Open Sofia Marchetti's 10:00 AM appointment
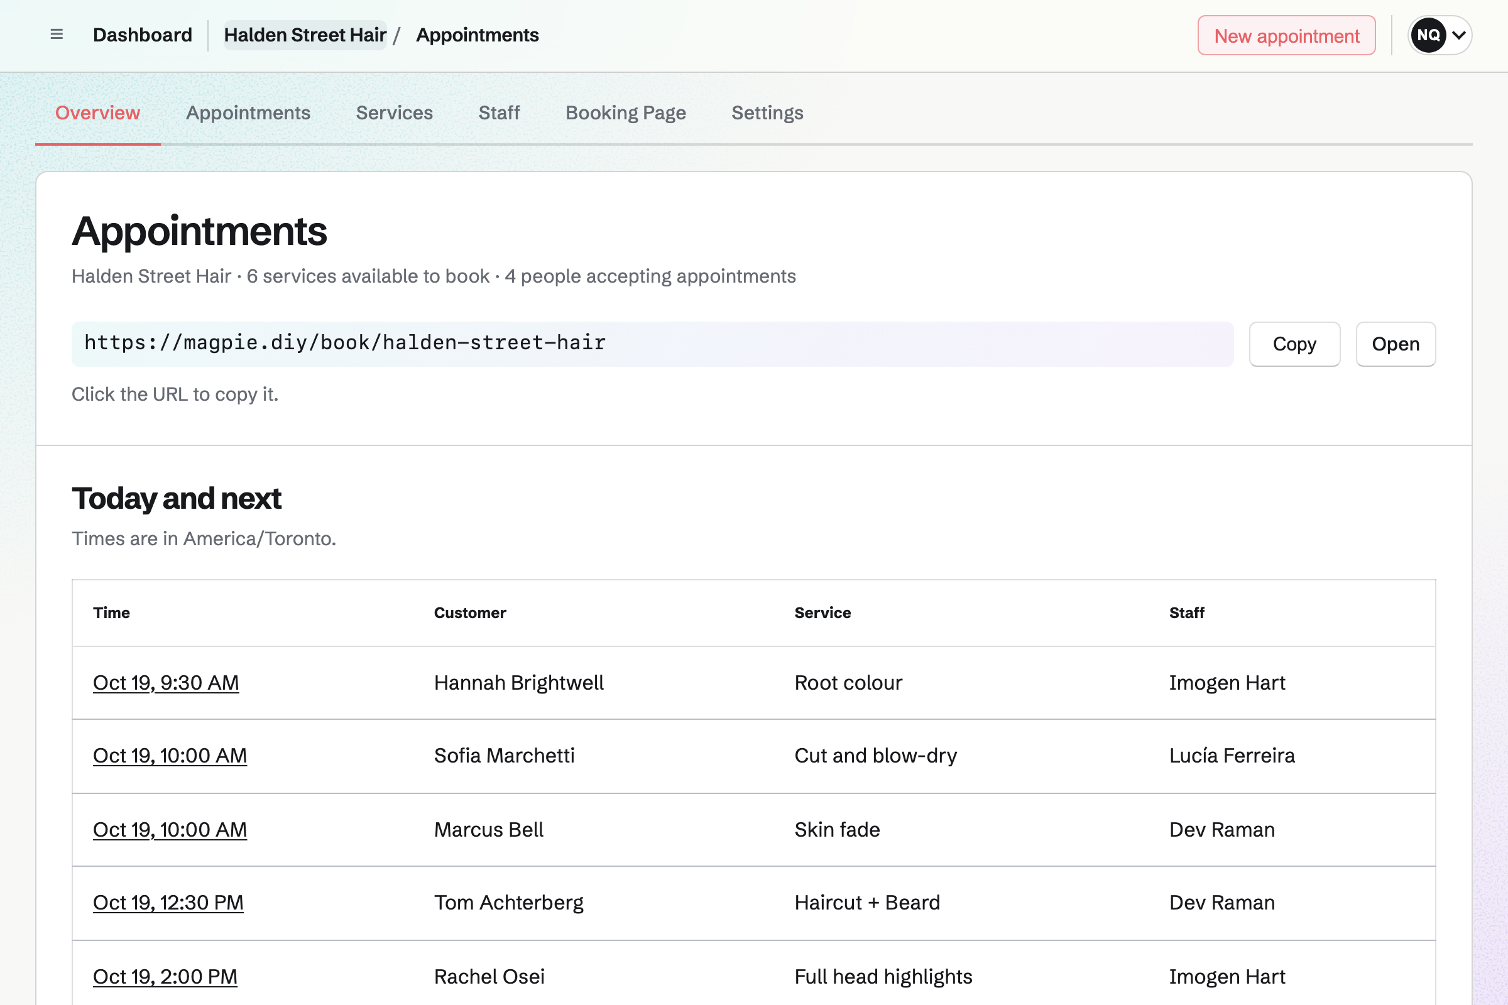This screenshot has width=1508, height=1005. 170,756
